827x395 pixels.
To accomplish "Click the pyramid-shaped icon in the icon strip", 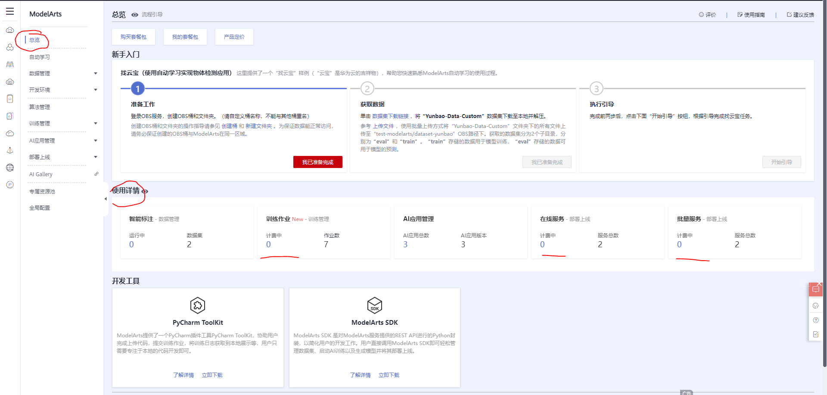I will pos(10,150).
